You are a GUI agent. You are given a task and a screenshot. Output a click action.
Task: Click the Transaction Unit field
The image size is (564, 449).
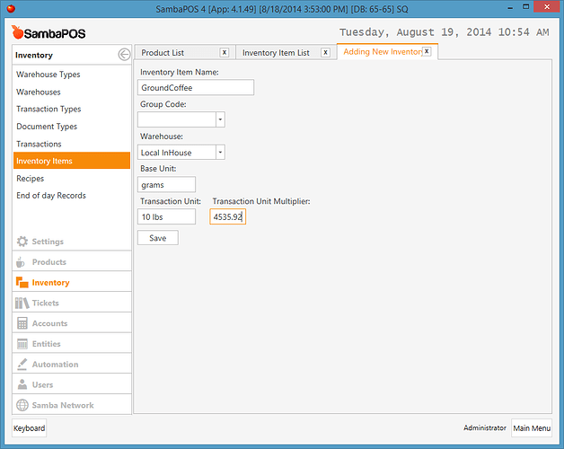point(166,216)
